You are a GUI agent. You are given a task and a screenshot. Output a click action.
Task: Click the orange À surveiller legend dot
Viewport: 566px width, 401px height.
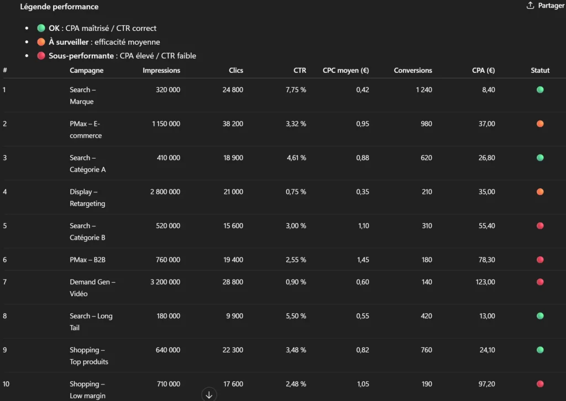click(41, 42)
